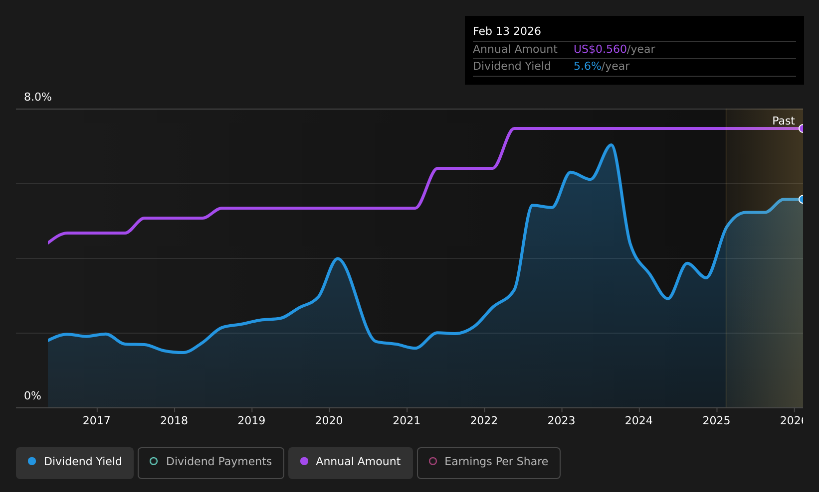Click the 0% y-axis label
The width and height of the screenshot is (819, 492).
(33, 396)
